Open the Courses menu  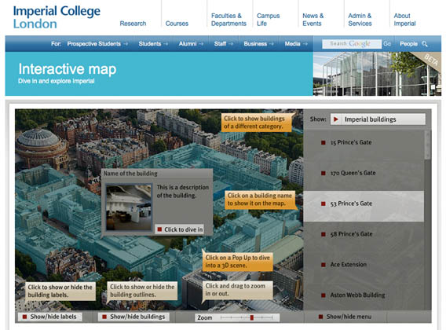(x=177, y=24)
